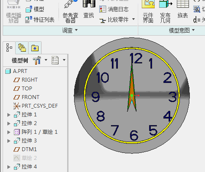Screen dimensions: 205x172
Task: Expand the 拉伸 2 feature node
Action: pyautogui.click(x=9, y=123)
